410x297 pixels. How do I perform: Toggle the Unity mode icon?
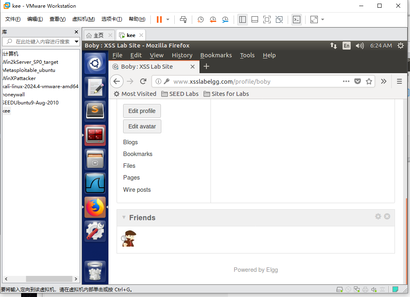(x=279, y=20)
